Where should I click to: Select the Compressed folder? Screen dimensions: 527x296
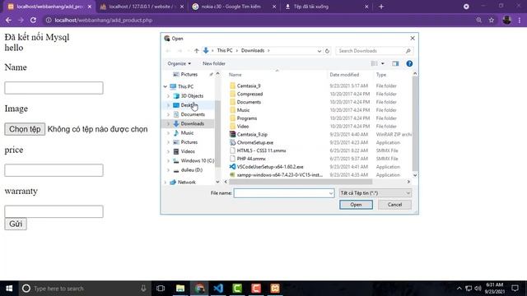pyautogui.click(x=246, y=94)
